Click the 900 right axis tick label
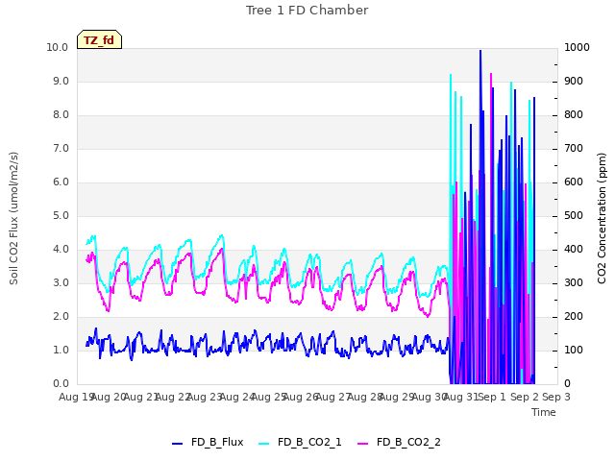The image size is (615, 461). pos(574,81)
